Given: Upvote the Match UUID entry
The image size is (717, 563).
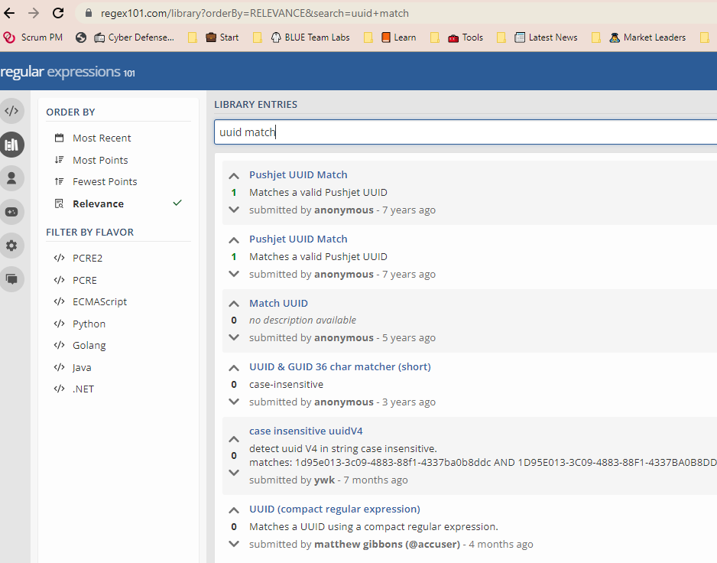Looking at the screenshot, I should pyautogui.click(x=234, y=304).
